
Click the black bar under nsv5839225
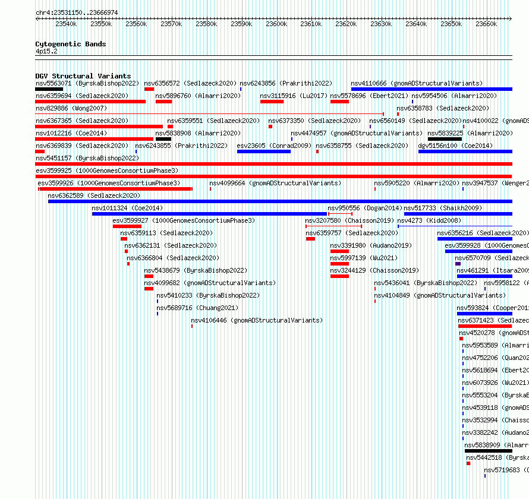point(445,139)
